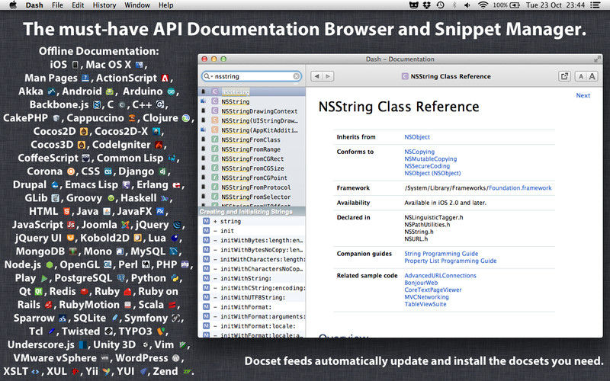Jump to the initWithUTF8String: method
Screen dimensions: 610x381
click(x=252, y=297)
